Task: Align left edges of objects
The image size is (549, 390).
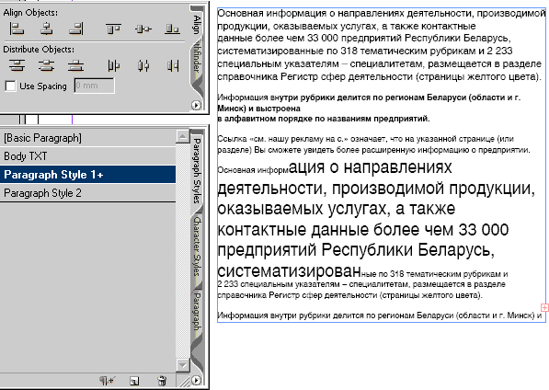Action: tap(17, 29)
